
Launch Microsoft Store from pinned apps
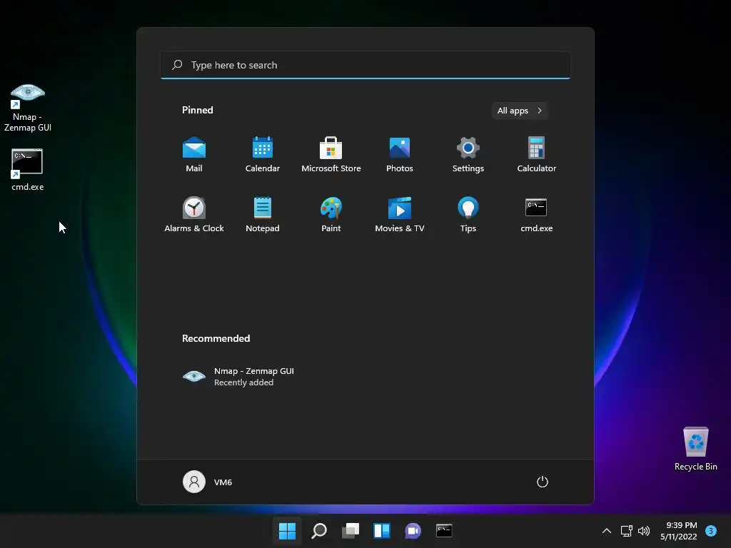point(331,154)
